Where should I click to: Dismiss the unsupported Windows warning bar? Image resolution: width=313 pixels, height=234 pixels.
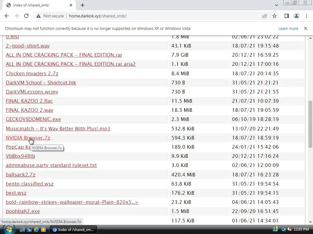coord(306,28)
